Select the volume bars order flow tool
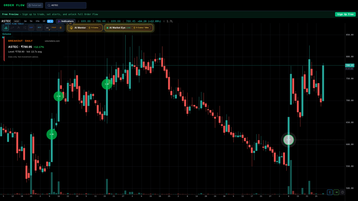This screenshot has height=201, width=358. coord(6,28)
